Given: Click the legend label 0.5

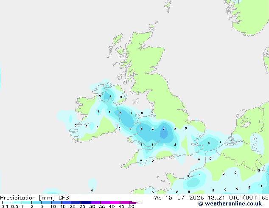Looking at the screenshot, I should 15,206.
